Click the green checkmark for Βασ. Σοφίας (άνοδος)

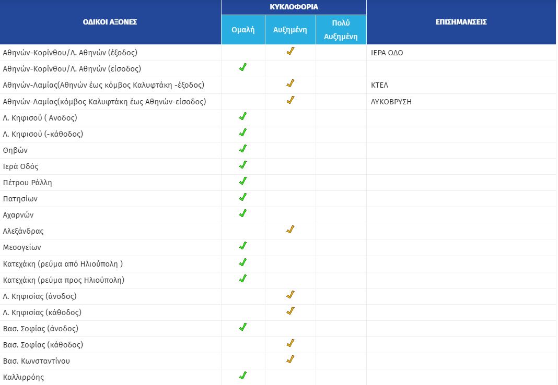tap(242, 327)
